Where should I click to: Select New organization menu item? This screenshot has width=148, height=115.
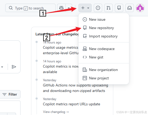[x=104, y=70]
